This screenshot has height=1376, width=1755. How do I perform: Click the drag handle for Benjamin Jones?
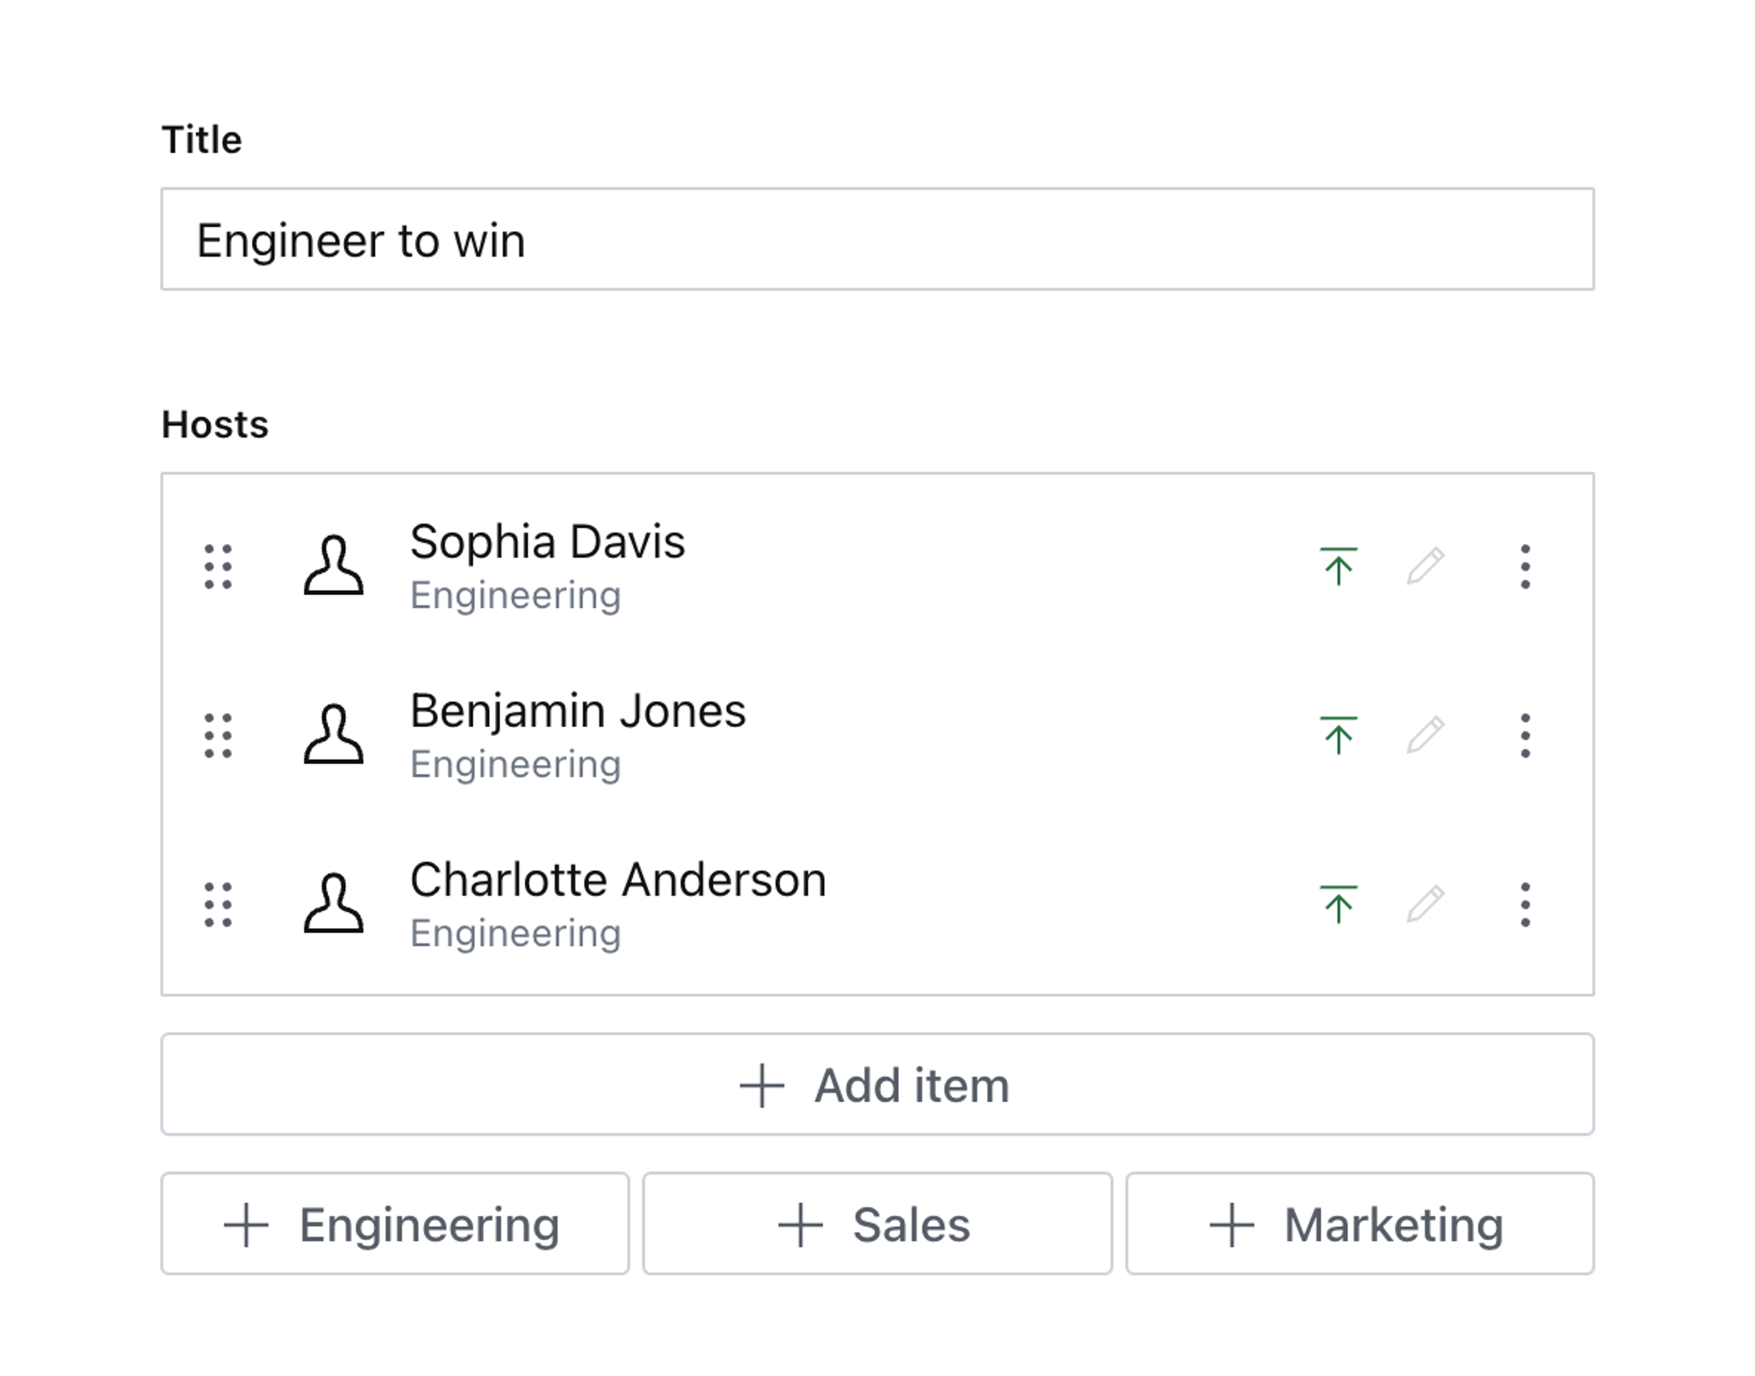pos(218,736)
